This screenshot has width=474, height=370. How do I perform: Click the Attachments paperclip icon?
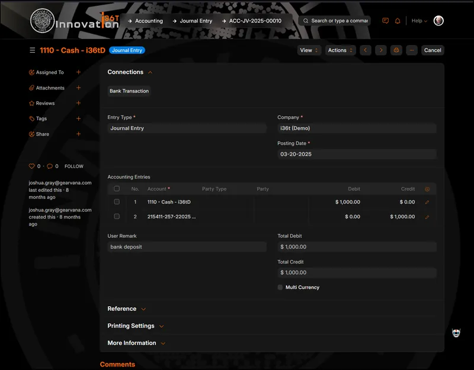coord(31,88)
